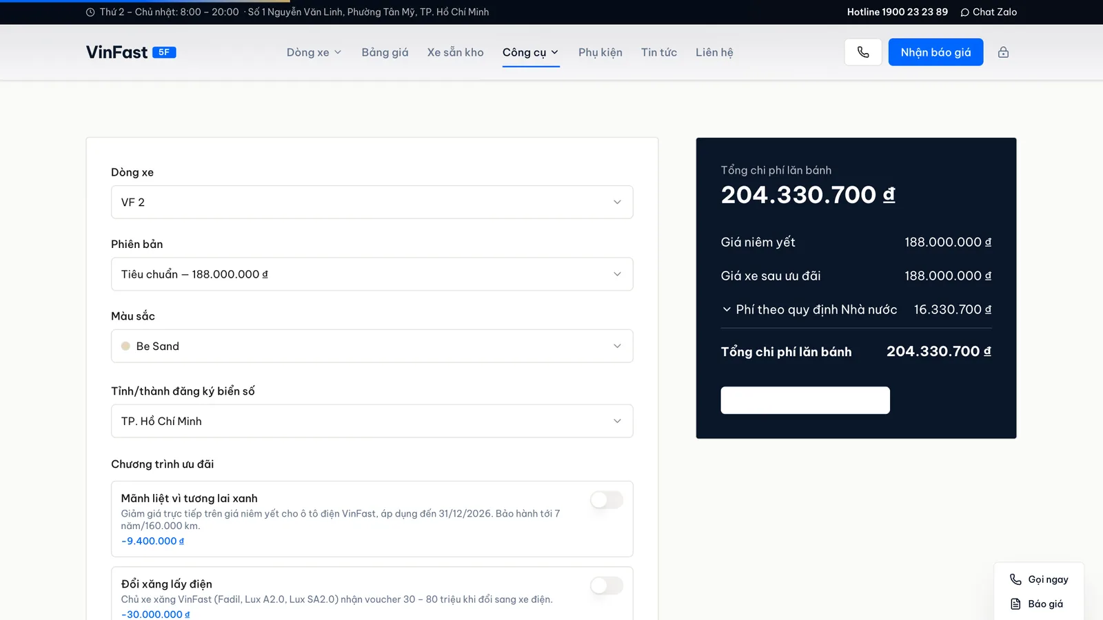Enable the Đổi xăng lấy điện toggle
Screen dimensions: 1103x620
coord(607,586)
